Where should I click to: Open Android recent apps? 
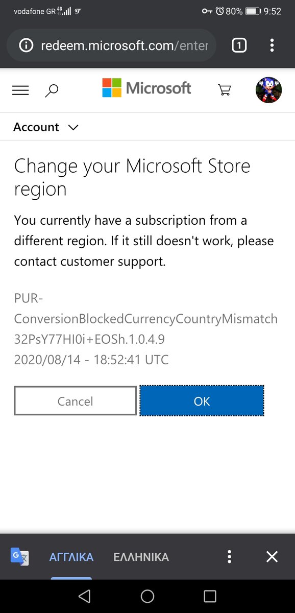click(x=210, y=596)
